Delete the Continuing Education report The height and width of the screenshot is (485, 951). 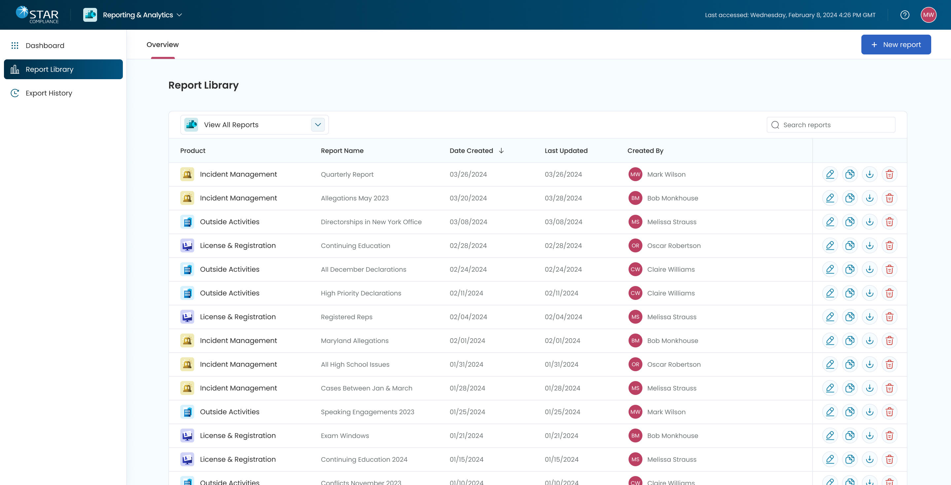coord(889,246)
